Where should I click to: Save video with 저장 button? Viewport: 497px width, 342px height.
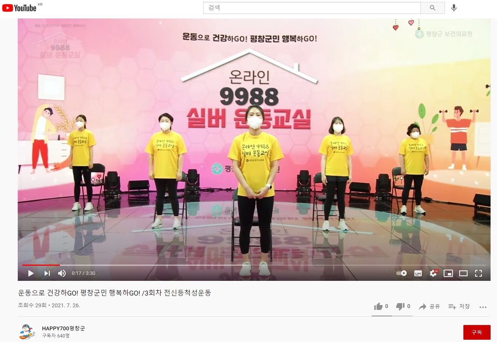(459, 307)
